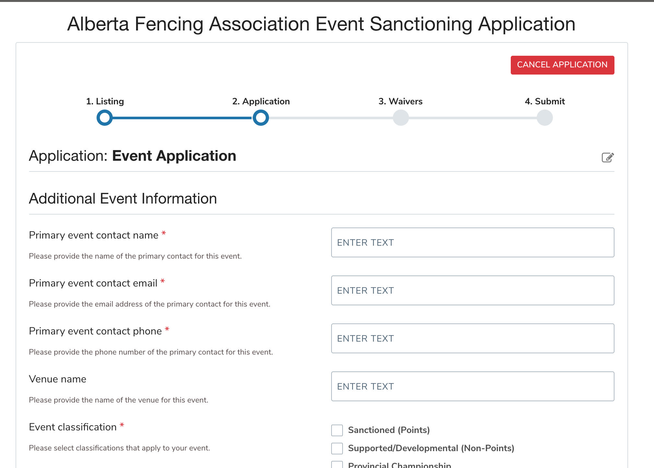Click the primary event contact phone field
This screenshot has width=654, height=468.
point(473,338)
